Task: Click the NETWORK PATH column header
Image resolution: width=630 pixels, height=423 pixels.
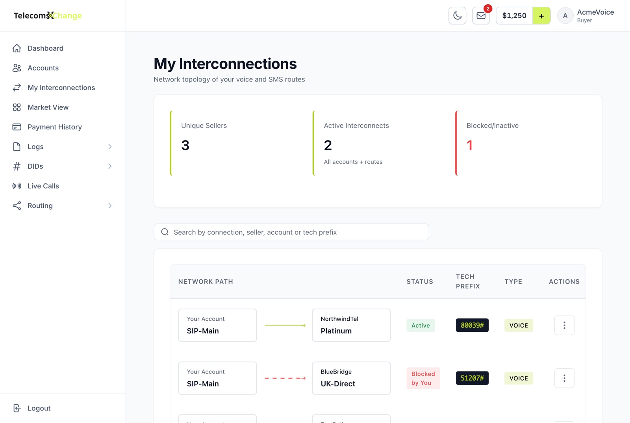Action: click(x=206, y=281)
